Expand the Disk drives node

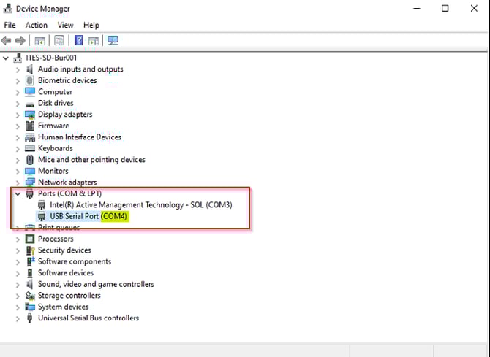pyautogui.click(x=18, y=103)
